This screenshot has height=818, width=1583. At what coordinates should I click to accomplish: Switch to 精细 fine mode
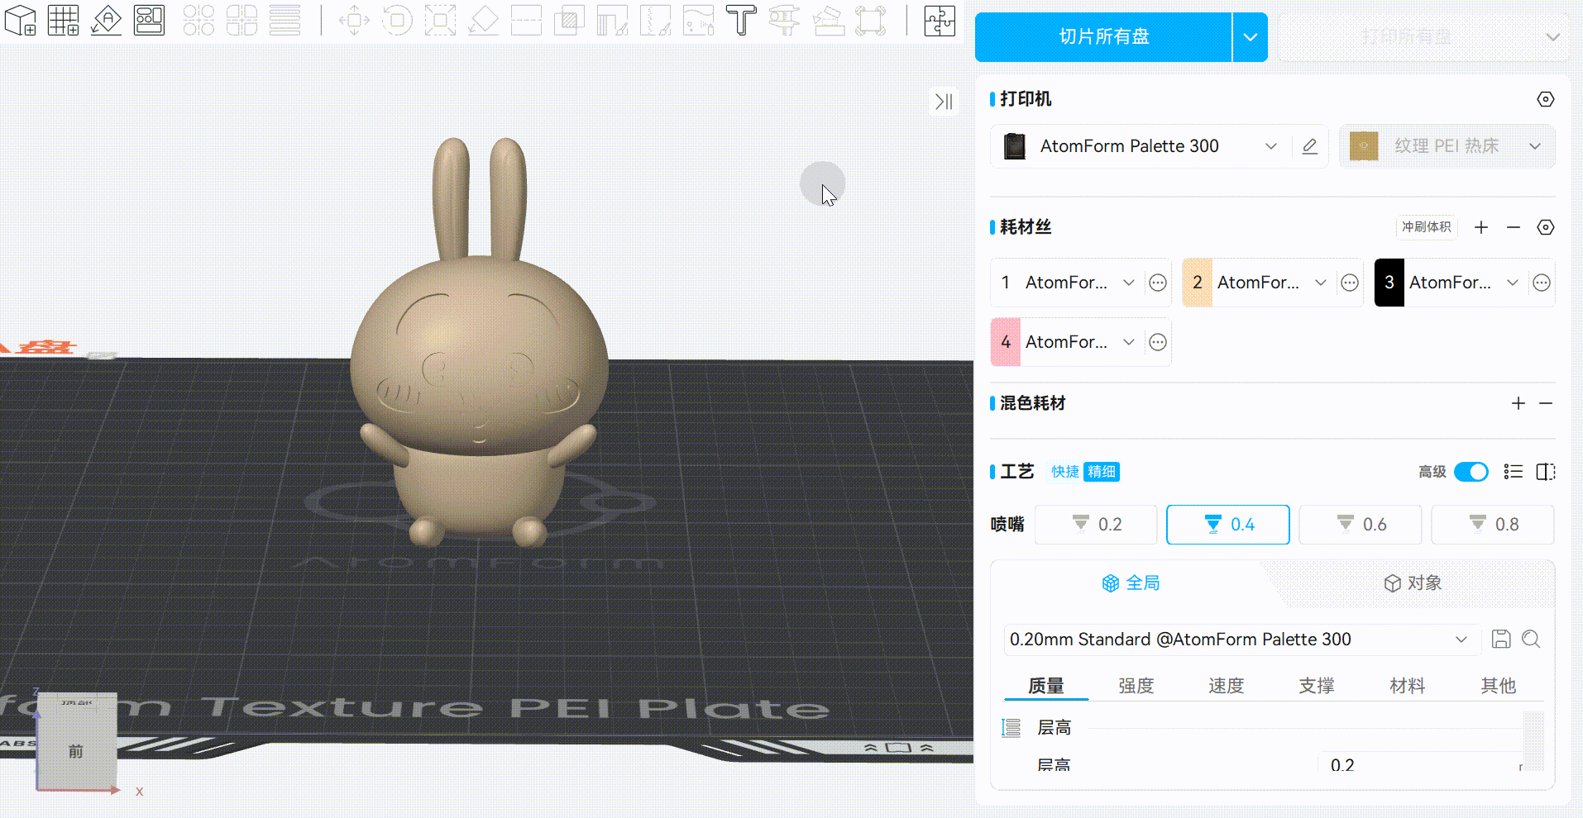point(1102,472)
